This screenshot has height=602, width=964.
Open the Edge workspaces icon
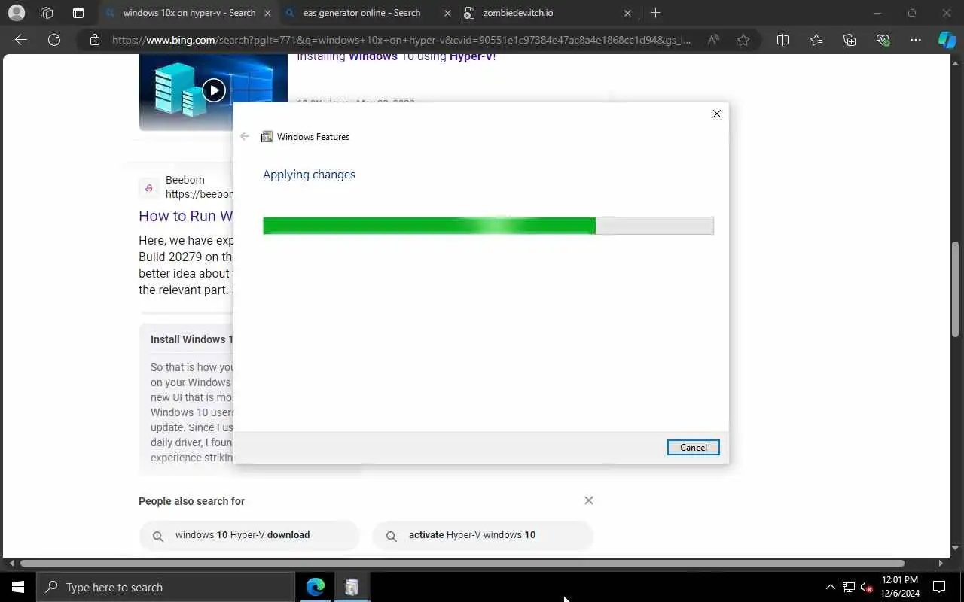tap(47, 13)
